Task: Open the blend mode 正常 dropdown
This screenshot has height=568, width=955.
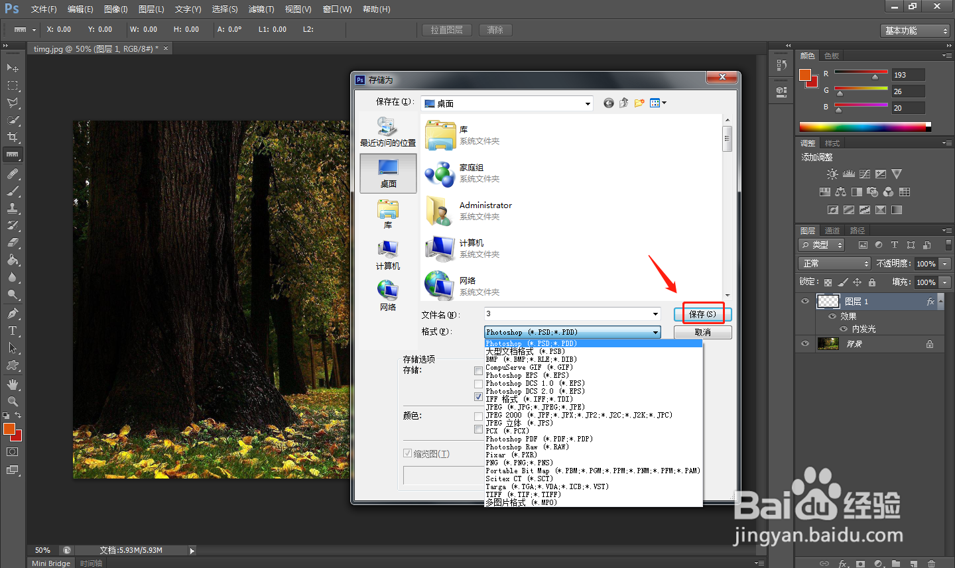Action: (834, 264)
